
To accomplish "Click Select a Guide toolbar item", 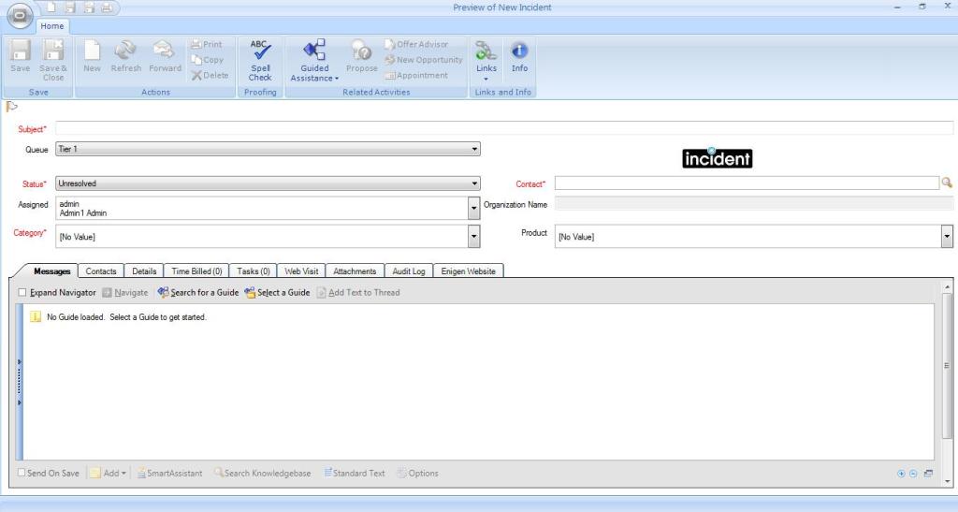I will (x=277, y=293).
